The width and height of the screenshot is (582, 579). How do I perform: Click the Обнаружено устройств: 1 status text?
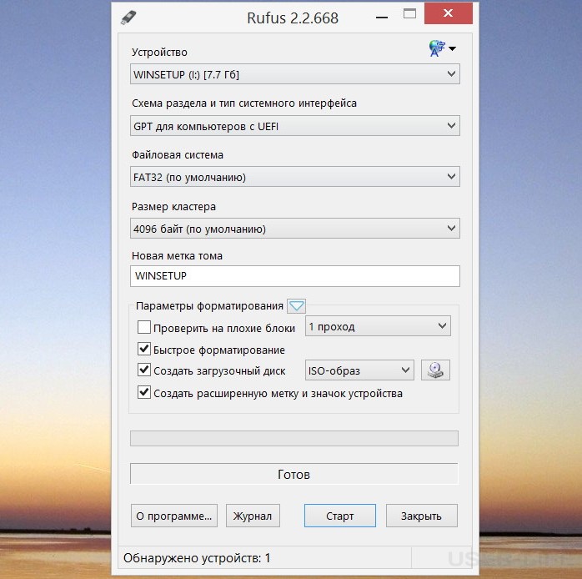pos(197,558)
